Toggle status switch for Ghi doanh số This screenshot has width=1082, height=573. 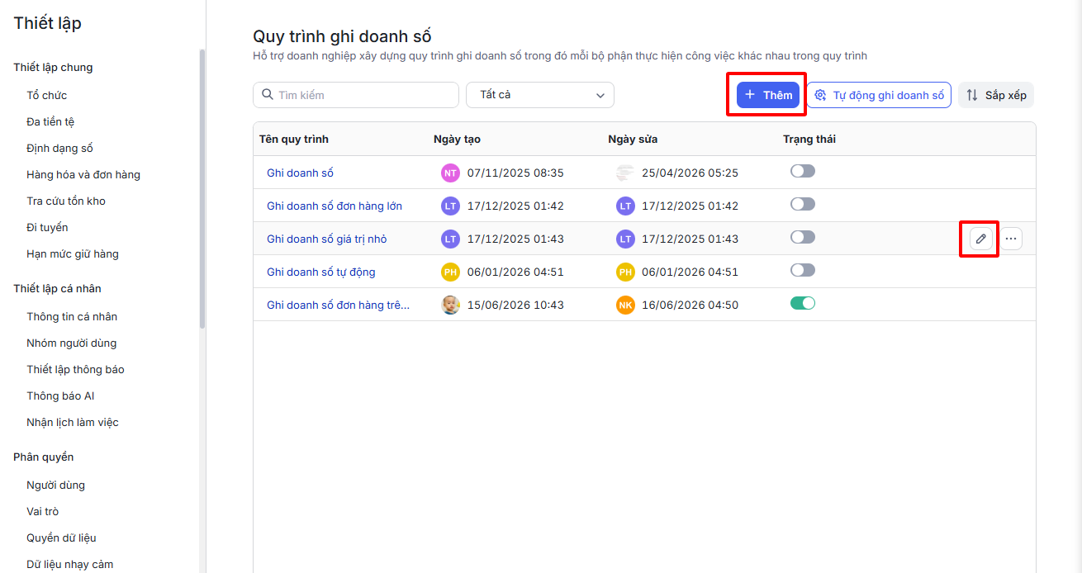click(x=803, y=171)
